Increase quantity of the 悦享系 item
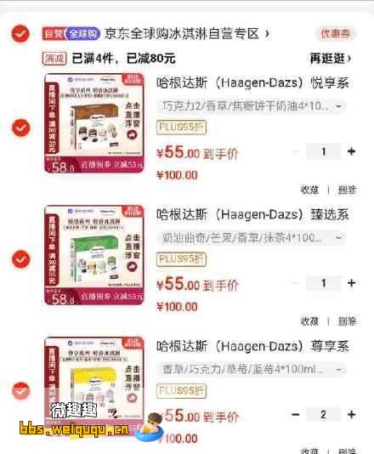Screen dimensions: 374x454 coord(351,151)
